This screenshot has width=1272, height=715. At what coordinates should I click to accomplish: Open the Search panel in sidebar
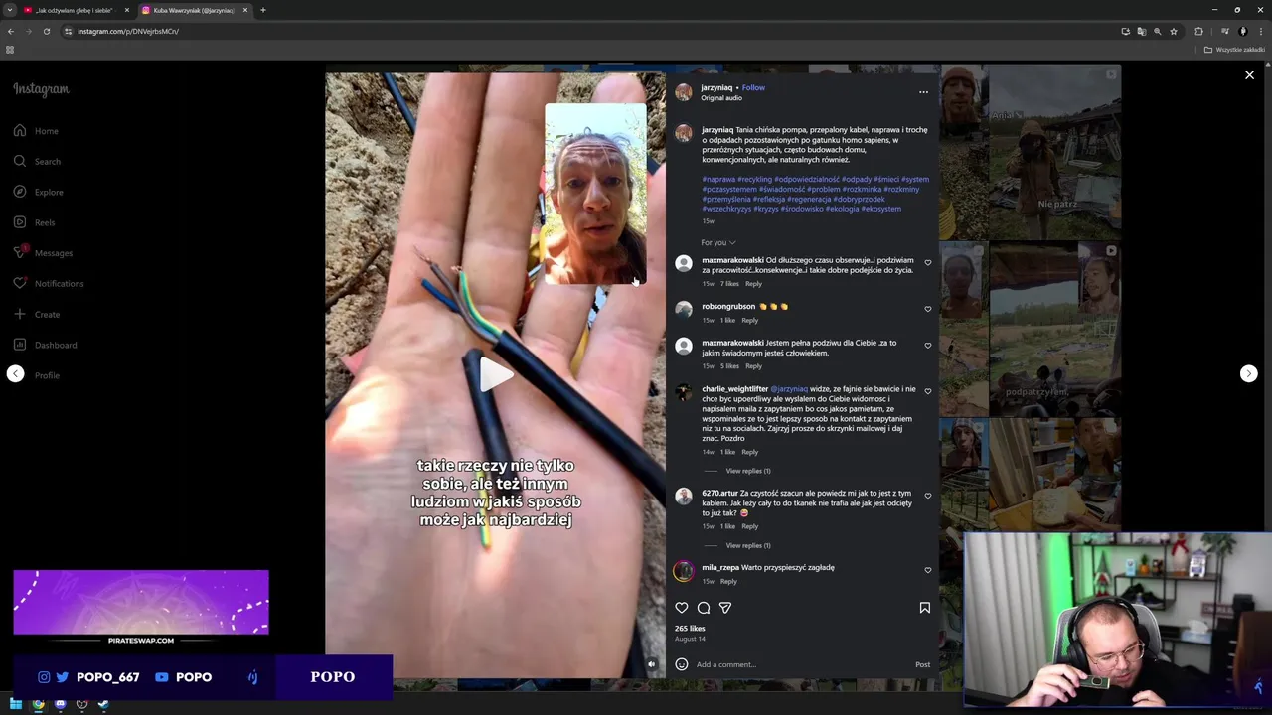[x=37, y=161]
